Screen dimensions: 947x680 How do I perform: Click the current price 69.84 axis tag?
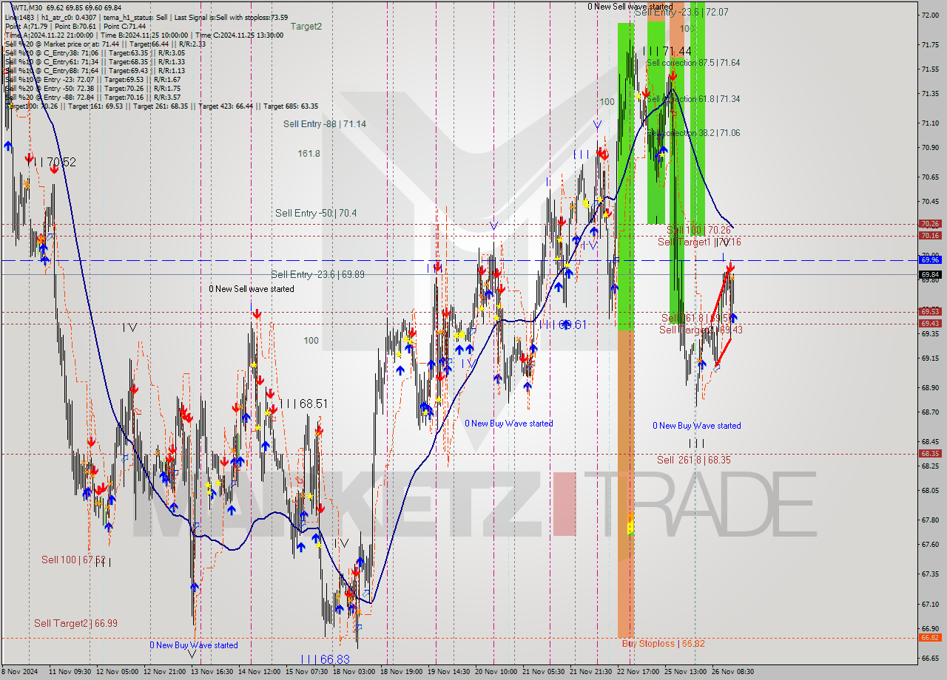point(930,275)
